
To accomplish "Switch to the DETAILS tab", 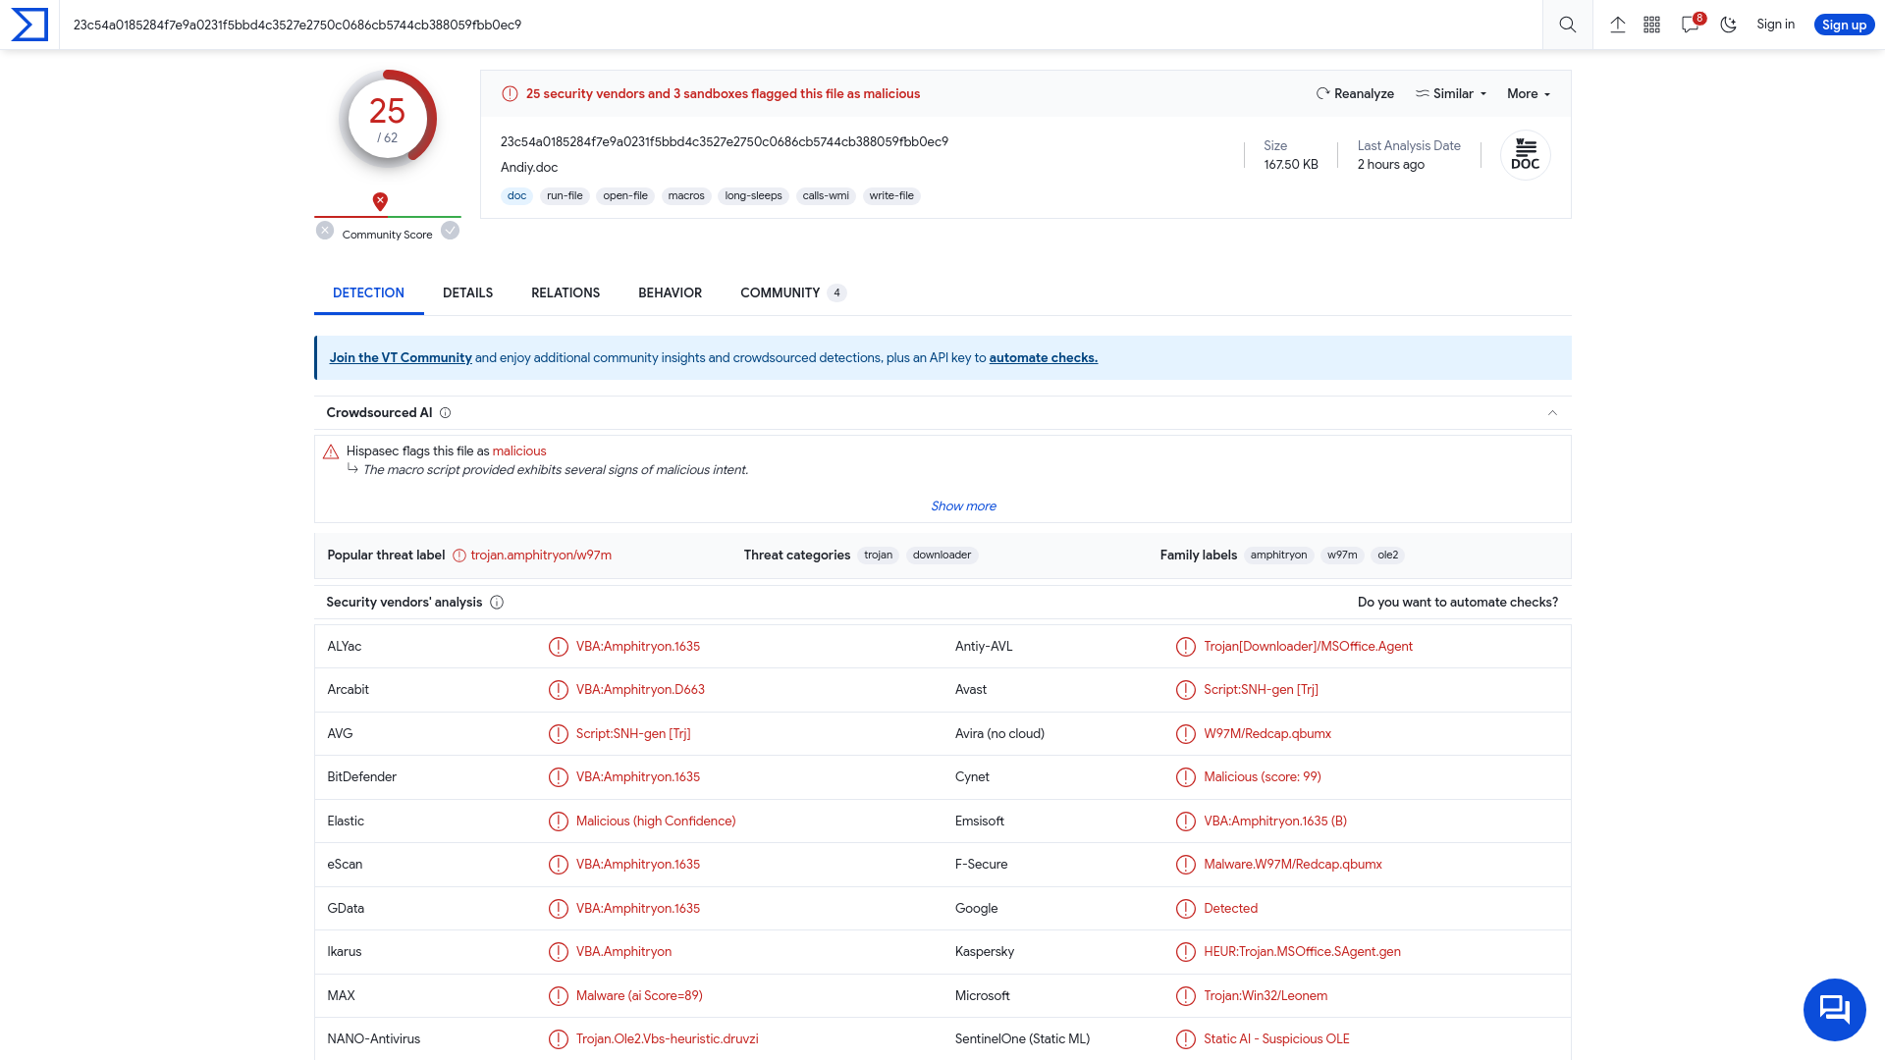I will tap(467, 293).
